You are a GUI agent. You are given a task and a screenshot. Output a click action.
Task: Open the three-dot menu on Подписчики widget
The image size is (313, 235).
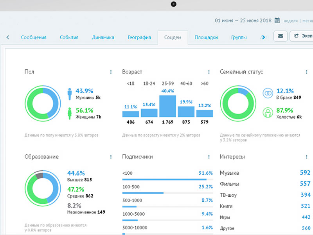pyautogui.click(x=209, y=157)
